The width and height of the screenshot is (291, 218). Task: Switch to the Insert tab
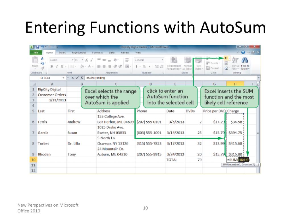pos(62,53)
